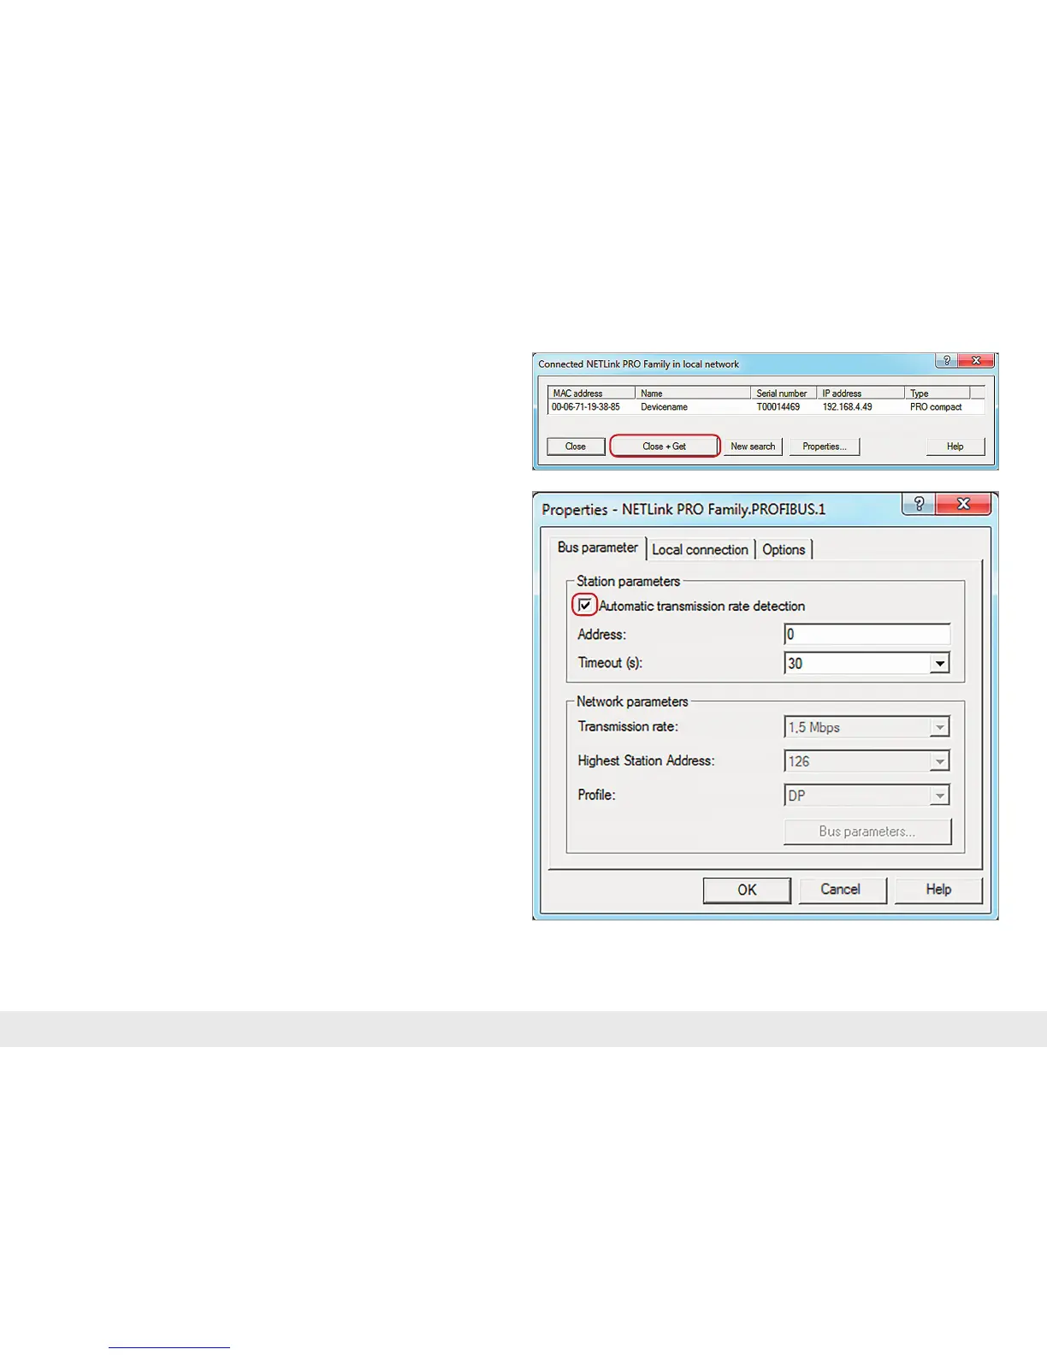
Task: Start a New search for devices
Action: [x=753, y=447]
